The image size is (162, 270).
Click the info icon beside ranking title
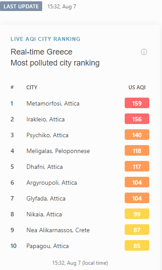coord(144,52)
